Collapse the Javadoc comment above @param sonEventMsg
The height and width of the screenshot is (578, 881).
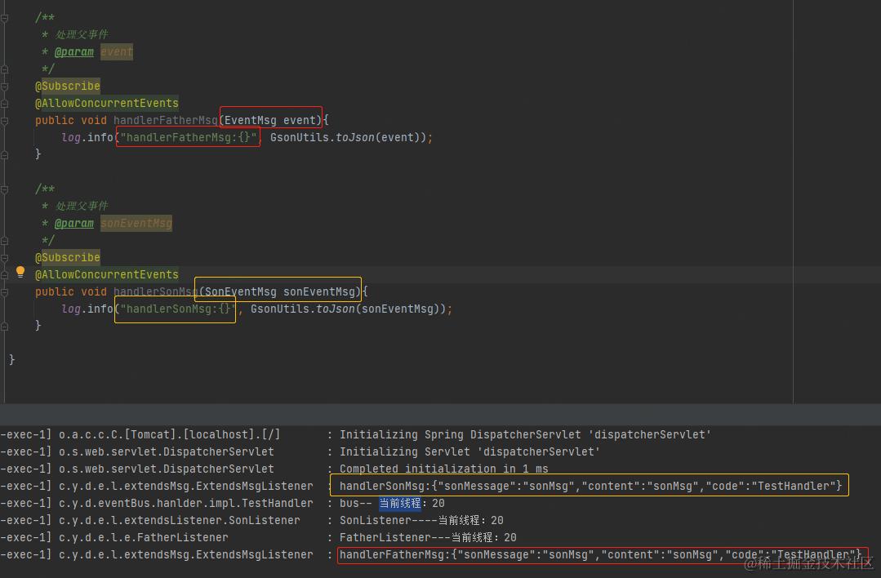[x=5, y=189]
